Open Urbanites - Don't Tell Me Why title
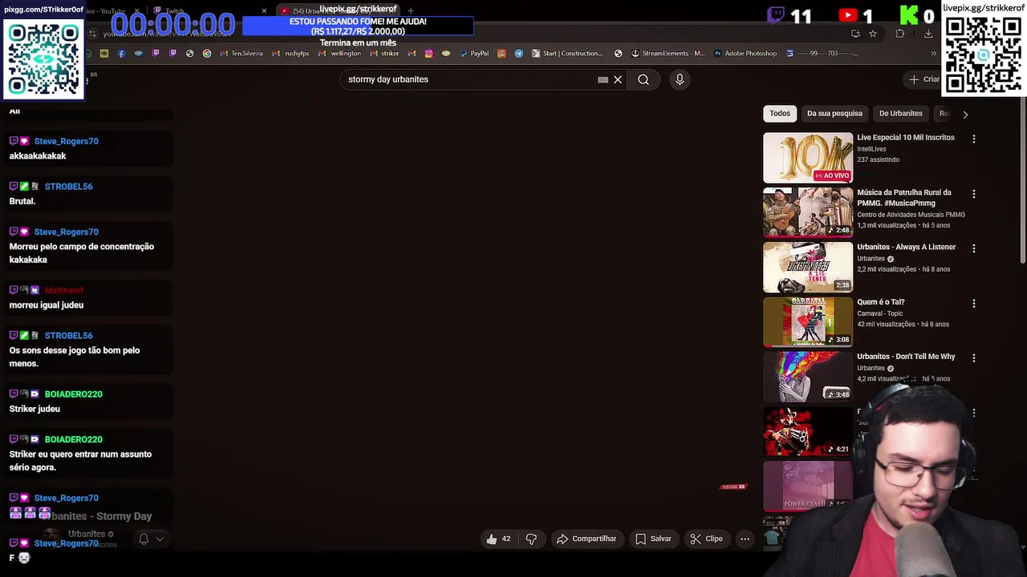This screenshot has height=577, width=1027. [906, 357]
